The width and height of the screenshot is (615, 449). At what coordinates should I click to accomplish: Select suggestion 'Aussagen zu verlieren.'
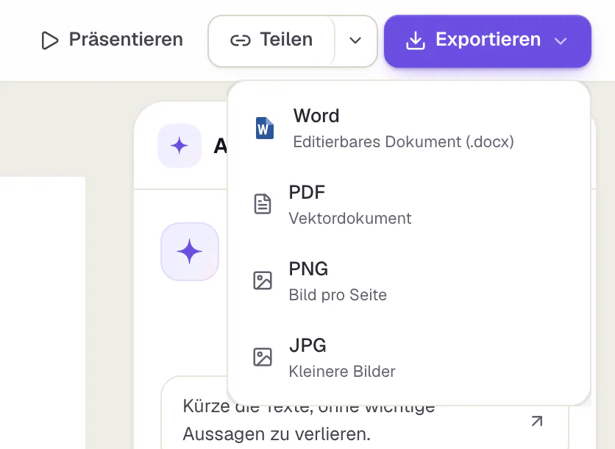pyautogui.click(x=277, y=434)
